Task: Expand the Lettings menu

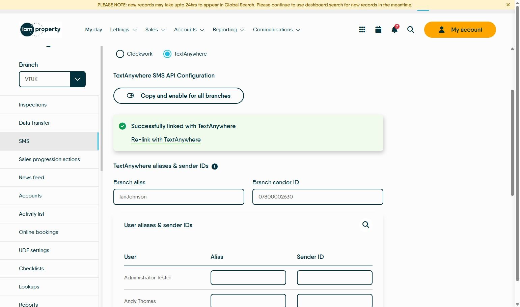Action: (x=124, y=30)
